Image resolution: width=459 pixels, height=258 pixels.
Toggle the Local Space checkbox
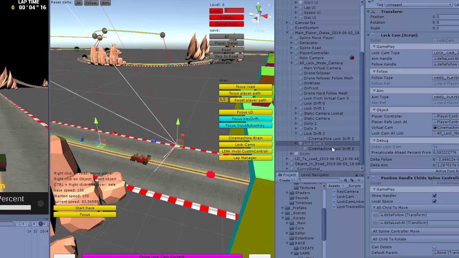coord(434,201)
